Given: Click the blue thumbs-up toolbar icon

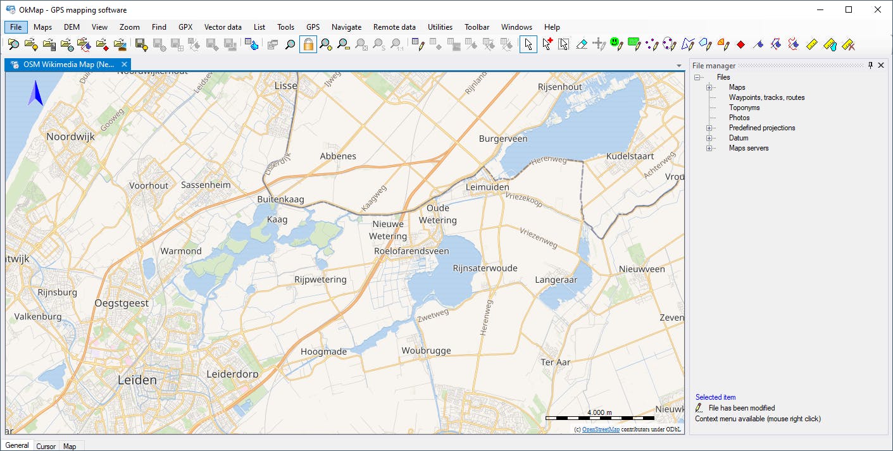Looking at the screenshot, I should (251, 44).
